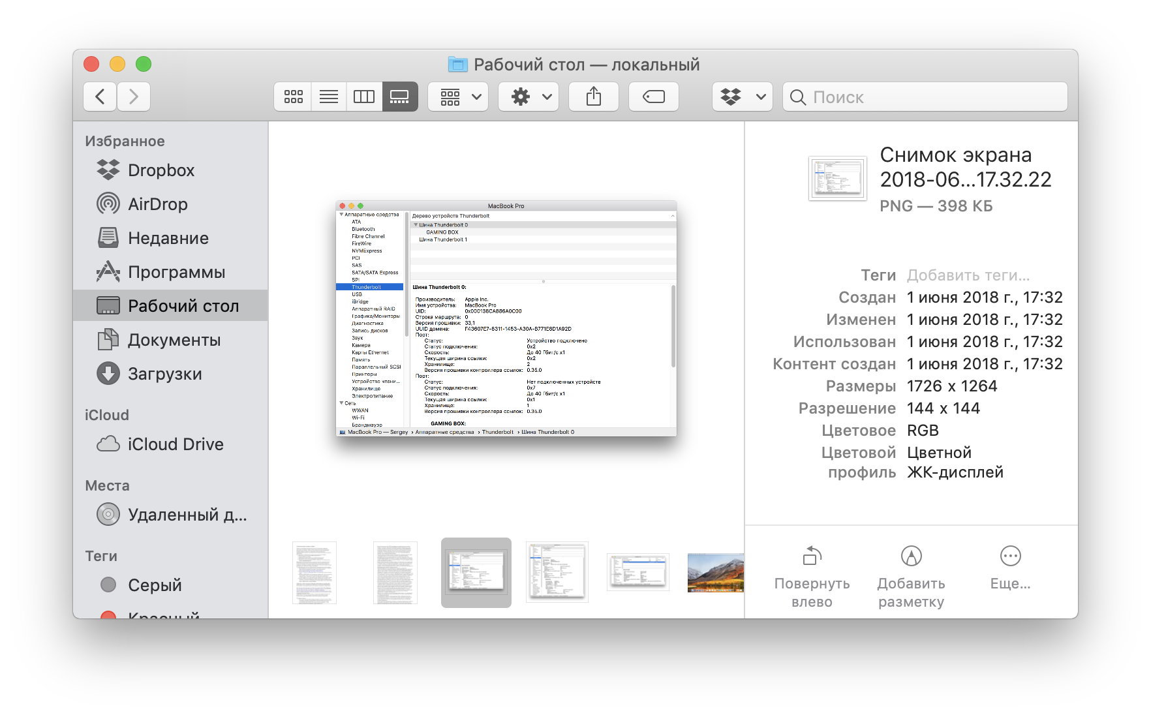Click the Поиск search field

[x=925, y=97]
